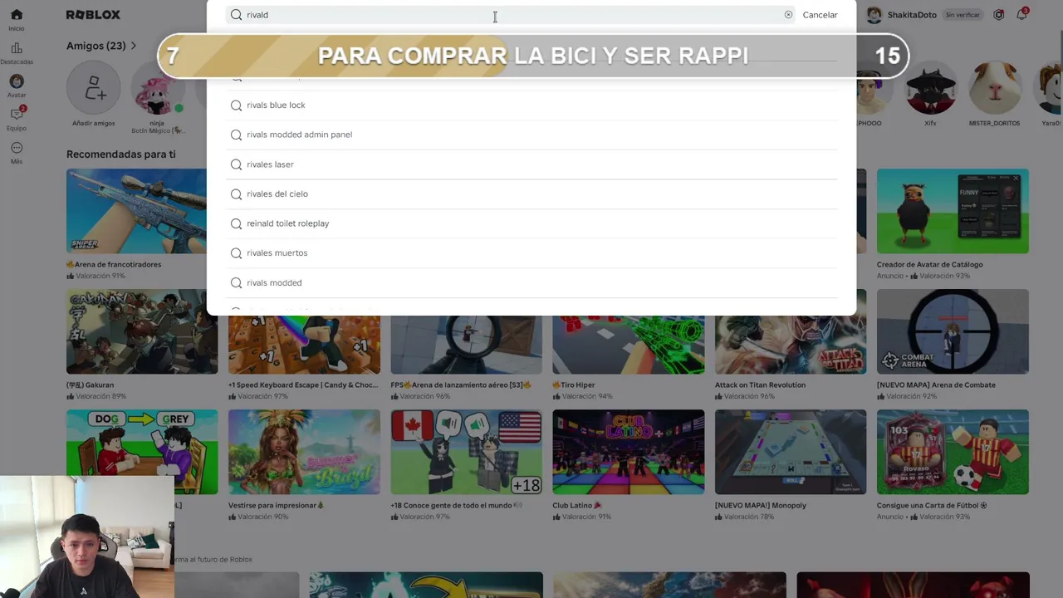Open Vestirse para impresionar thumbnail
The width and height of the screenshot is (1063, 598).
pyautogui.click(x=304, y=452)
